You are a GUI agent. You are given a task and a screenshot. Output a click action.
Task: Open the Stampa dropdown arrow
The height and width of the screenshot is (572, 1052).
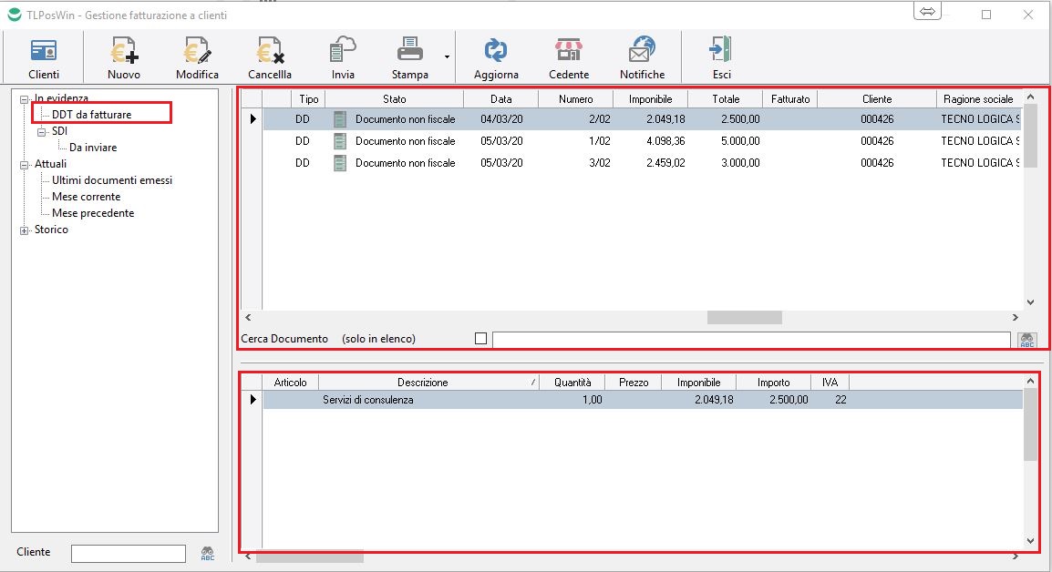pyautogui.click(x=447, y=56)
